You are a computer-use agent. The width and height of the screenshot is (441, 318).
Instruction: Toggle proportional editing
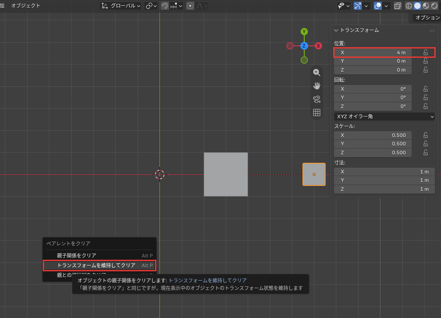(x=190, y=6)
